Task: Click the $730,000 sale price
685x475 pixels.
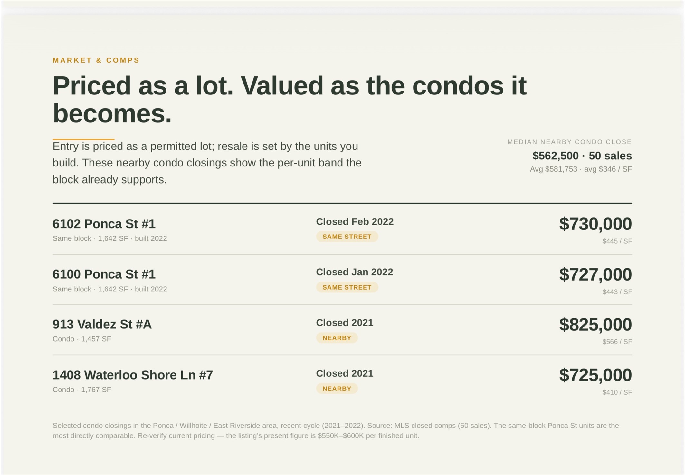Action: [595, 224]
